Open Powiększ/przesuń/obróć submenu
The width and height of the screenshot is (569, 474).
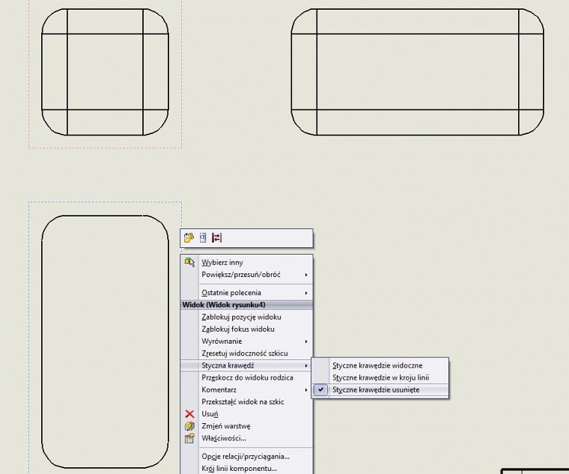click(246, 275)
